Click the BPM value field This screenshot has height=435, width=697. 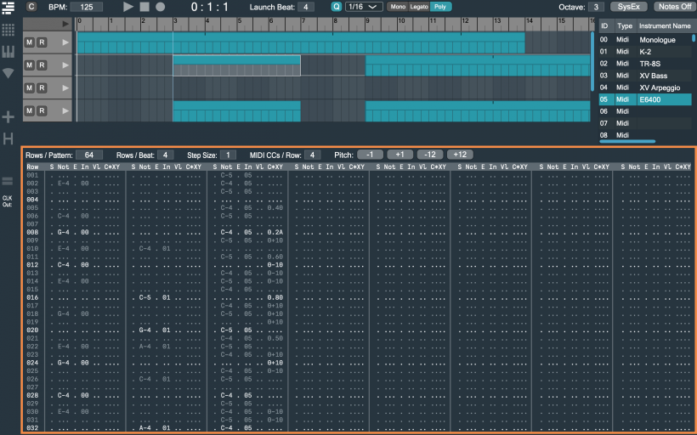[x=87, y=7]
